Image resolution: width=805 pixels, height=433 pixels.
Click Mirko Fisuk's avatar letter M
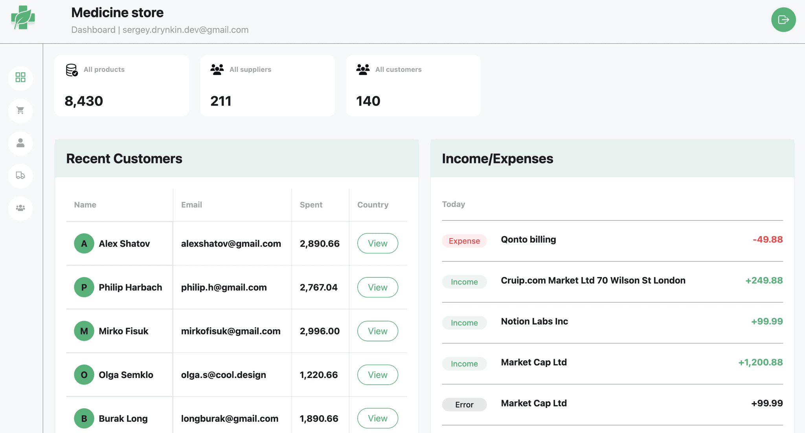tap(84, 331)
